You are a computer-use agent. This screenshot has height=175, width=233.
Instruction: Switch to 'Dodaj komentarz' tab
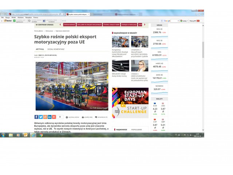click(x=56, y=49)
